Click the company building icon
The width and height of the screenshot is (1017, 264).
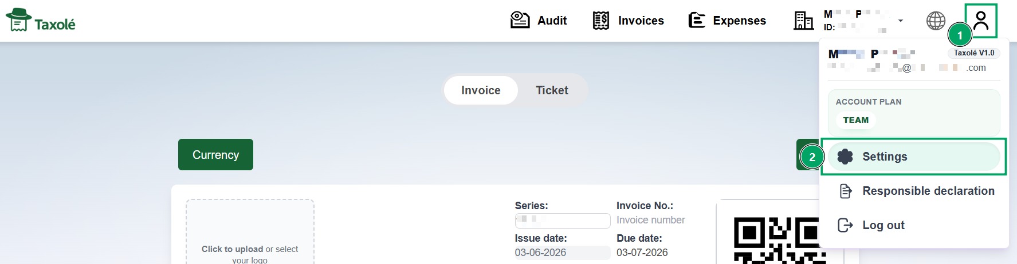tap(803, 21)
